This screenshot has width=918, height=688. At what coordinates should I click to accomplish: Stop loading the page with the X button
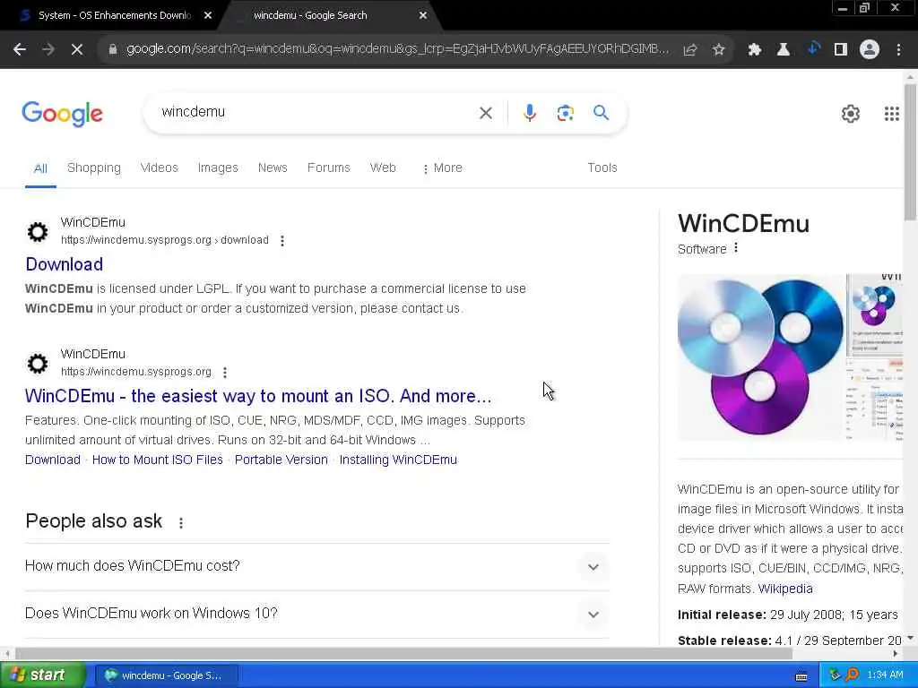[x=77, y=50]
